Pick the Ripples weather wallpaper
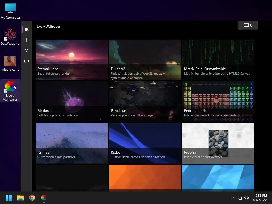This screenshot has width=272, height=204. tap(218, 143)
